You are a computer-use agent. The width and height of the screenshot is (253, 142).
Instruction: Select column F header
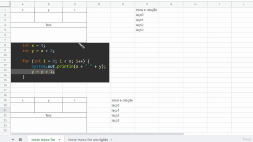pyautogui.click(x=147, y=4)
